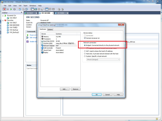The image size is (162, 121).
Task: Collapse the Powered On tree node
Action: tap(3, 16)
